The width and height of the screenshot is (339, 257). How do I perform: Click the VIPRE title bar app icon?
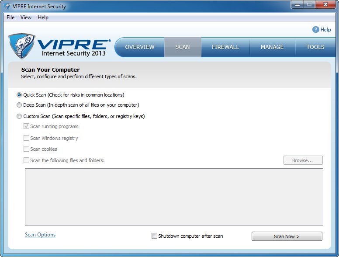7,7
